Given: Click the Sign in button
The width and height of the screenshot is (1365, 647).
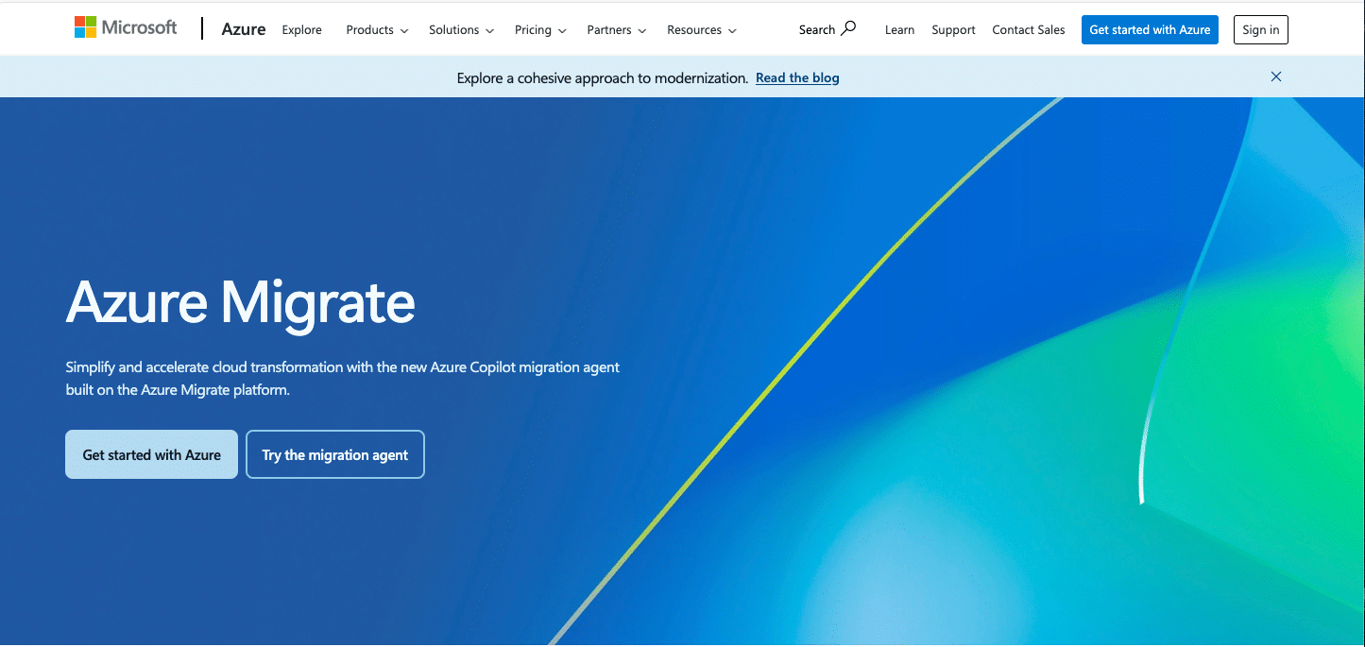Looking at the screenshot, I should tap(1261, 29).
